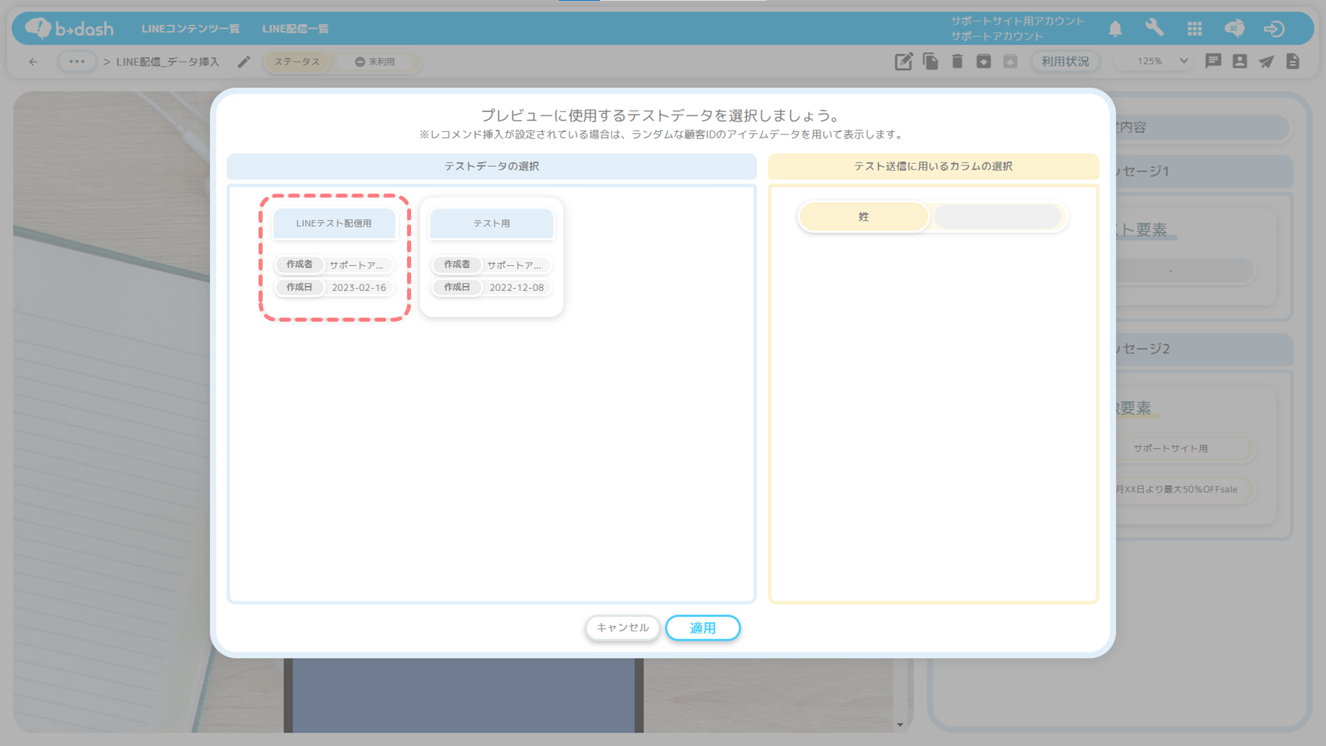Click the キャンセル button
The image size is (1326, 746).
[622, 627]
